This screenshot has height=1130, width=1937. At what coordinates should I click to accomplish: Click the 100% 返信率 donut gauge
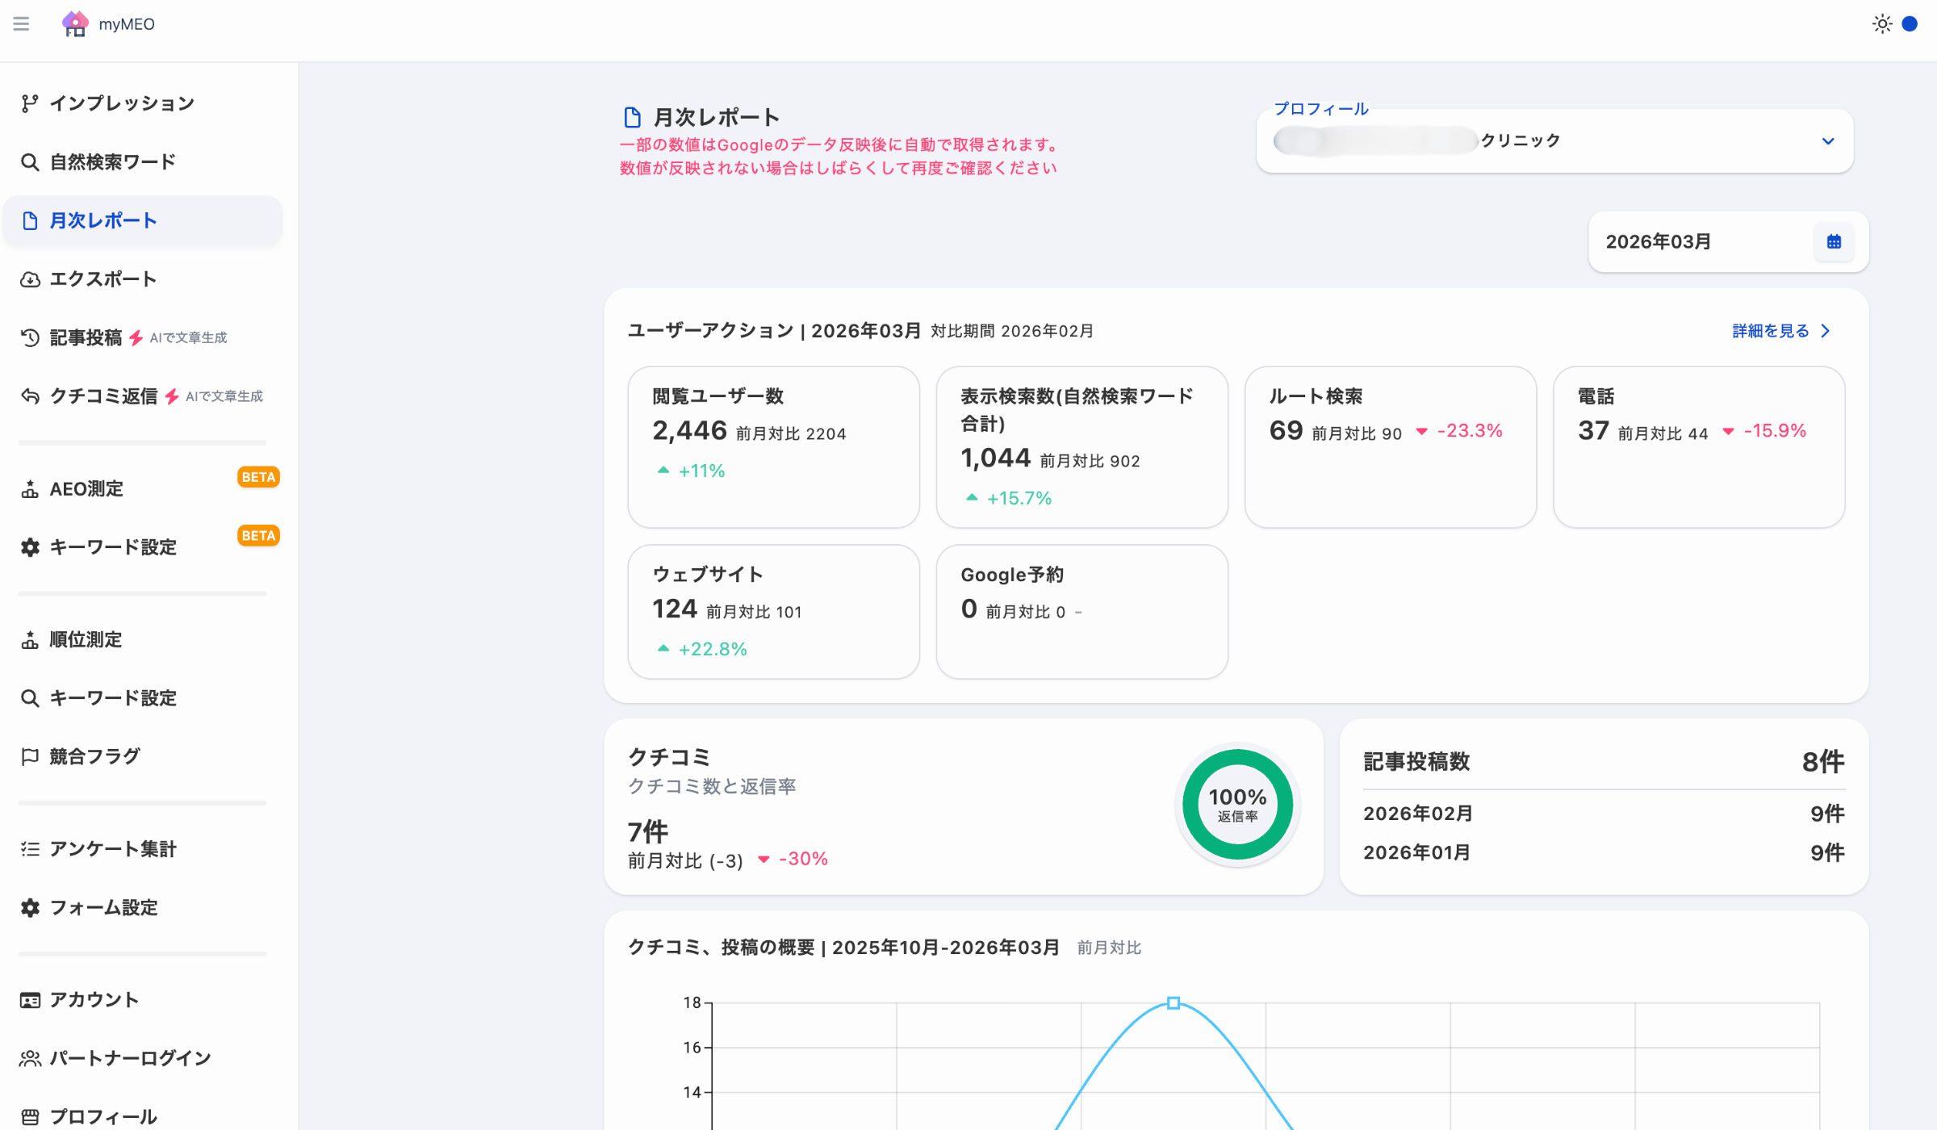(1237, 804)
